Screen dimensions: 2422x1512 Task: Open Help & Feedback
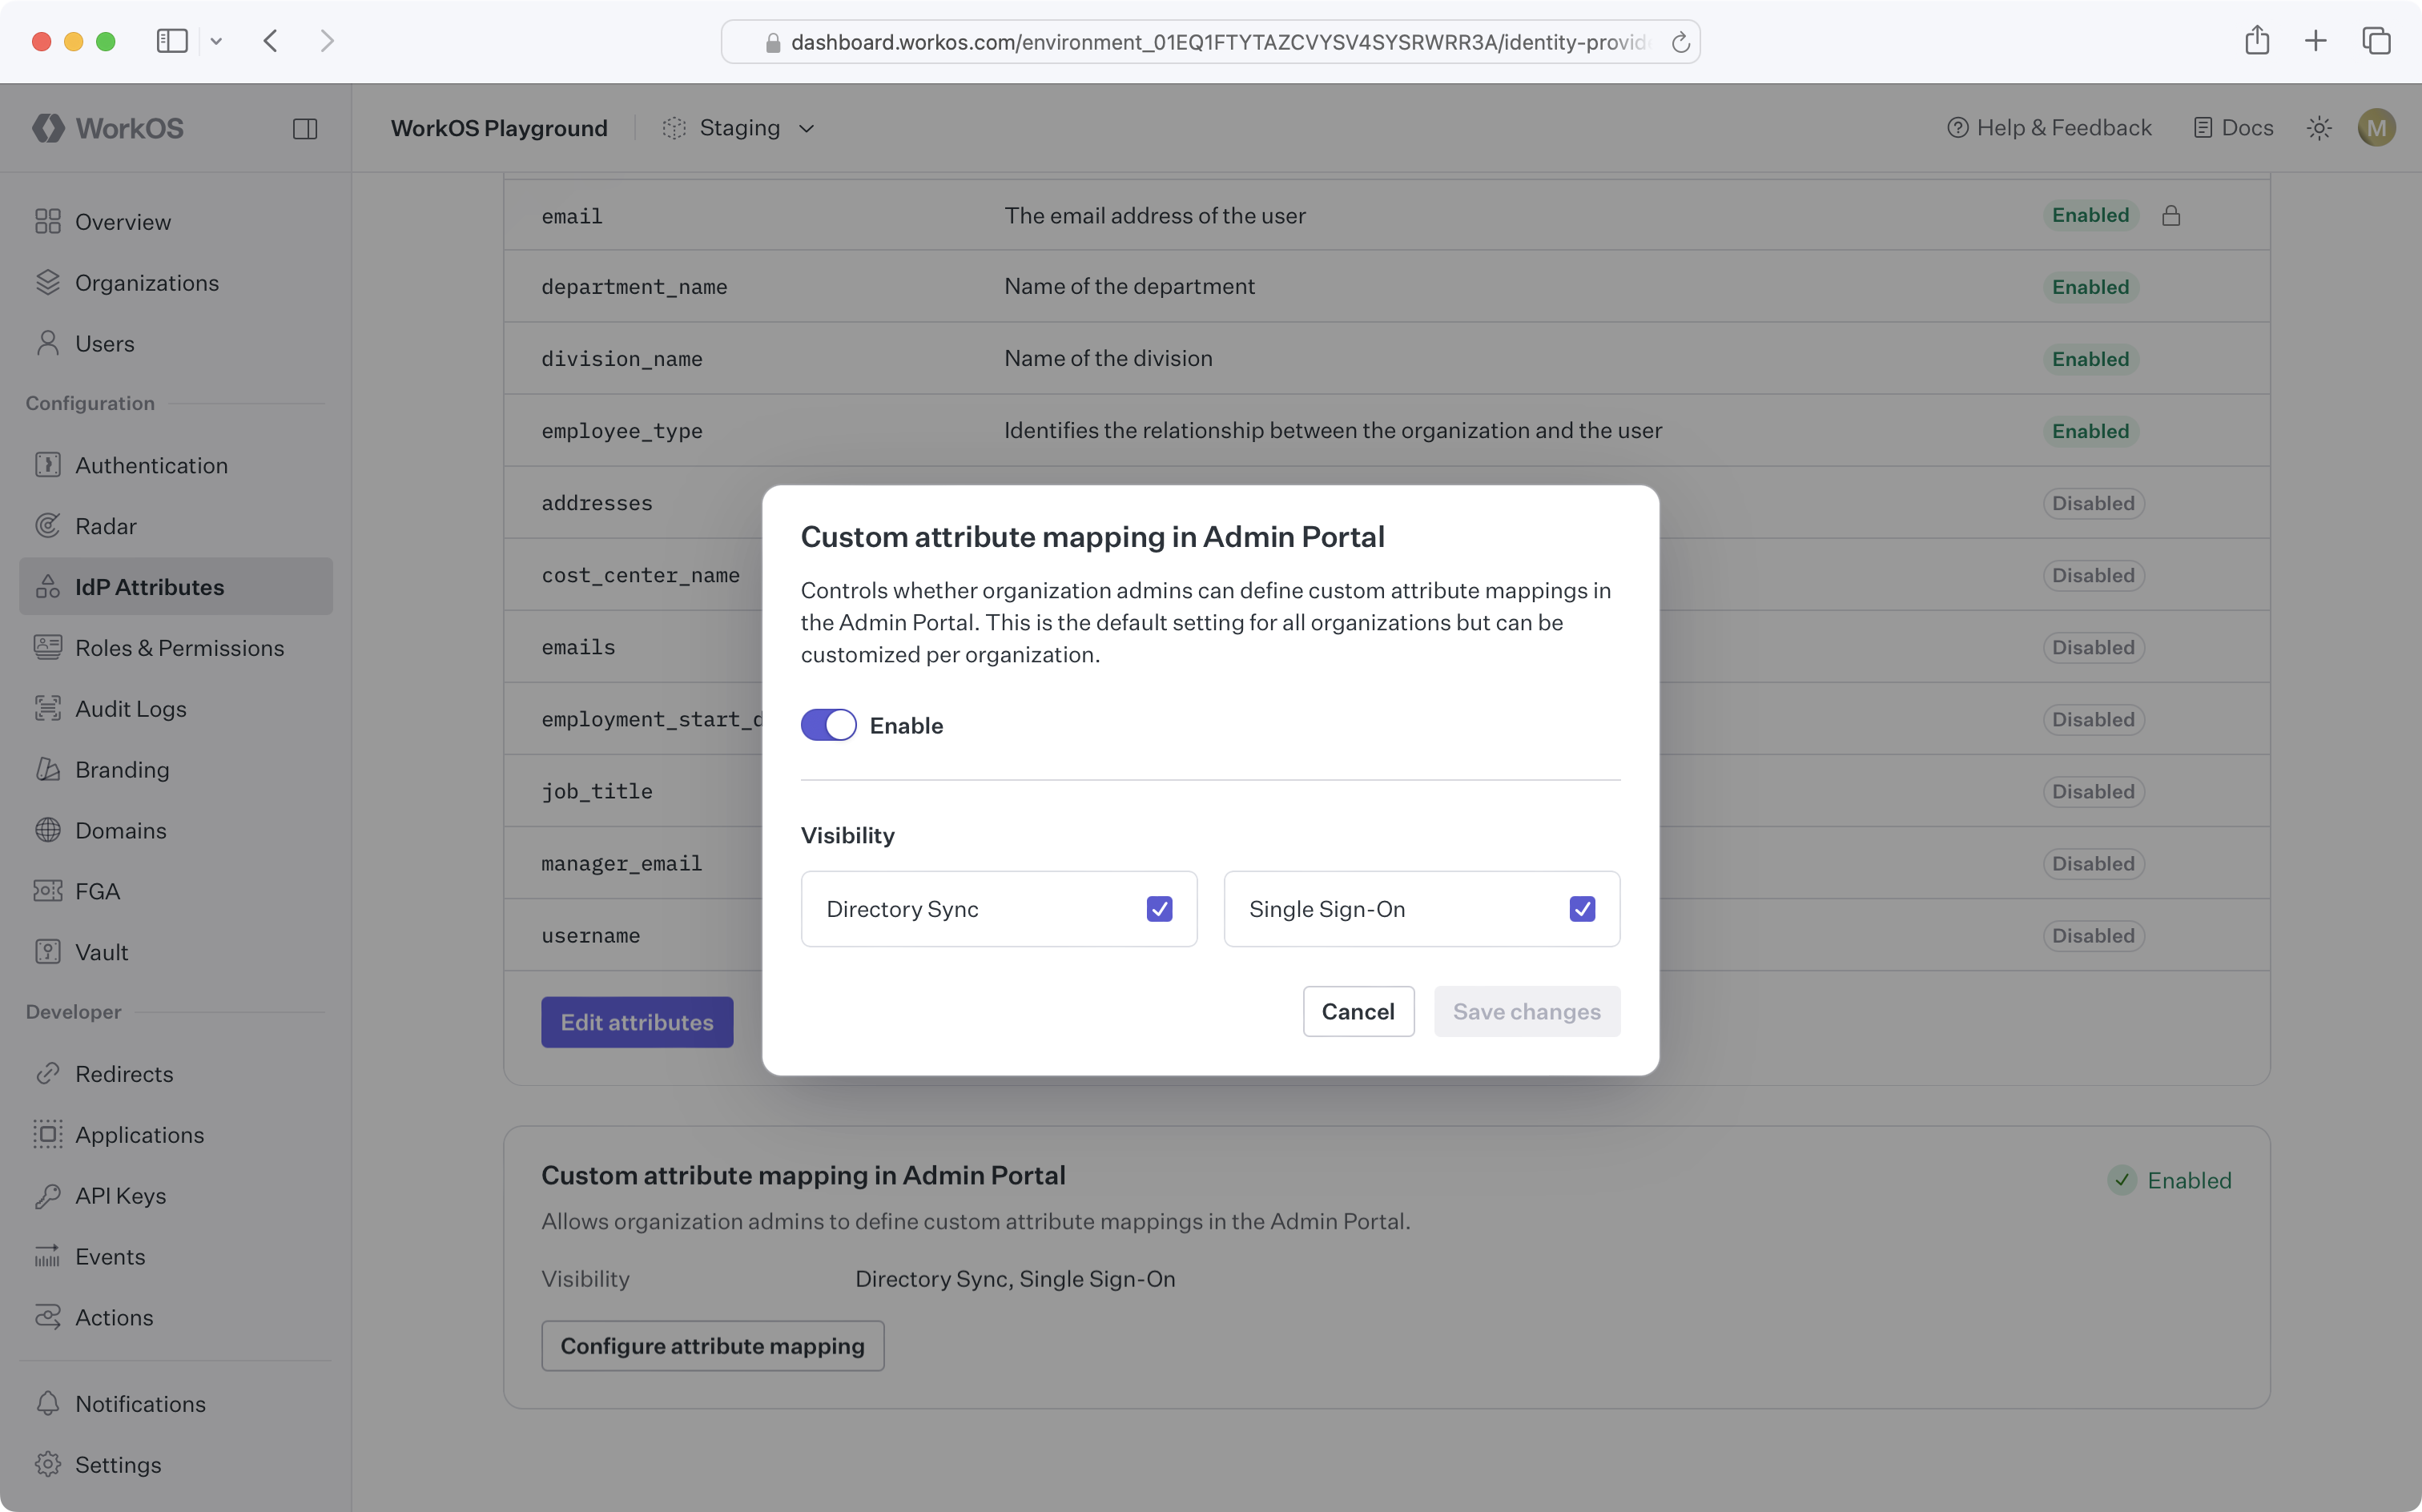point(2049,127)
